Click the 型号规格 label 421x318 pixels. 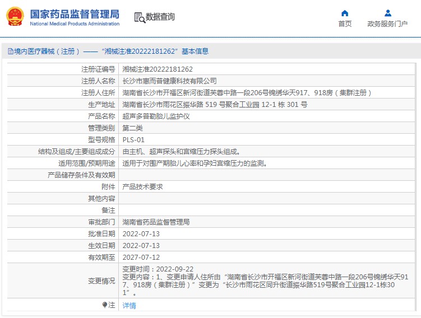click(x=101, y=140)
